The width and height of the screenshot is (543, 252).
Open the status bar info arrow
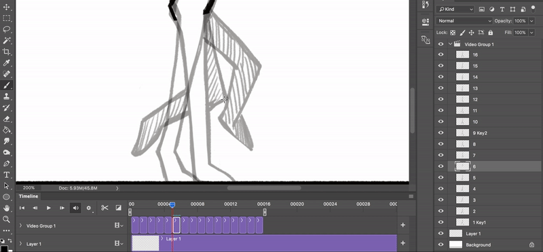pos(117,188)
